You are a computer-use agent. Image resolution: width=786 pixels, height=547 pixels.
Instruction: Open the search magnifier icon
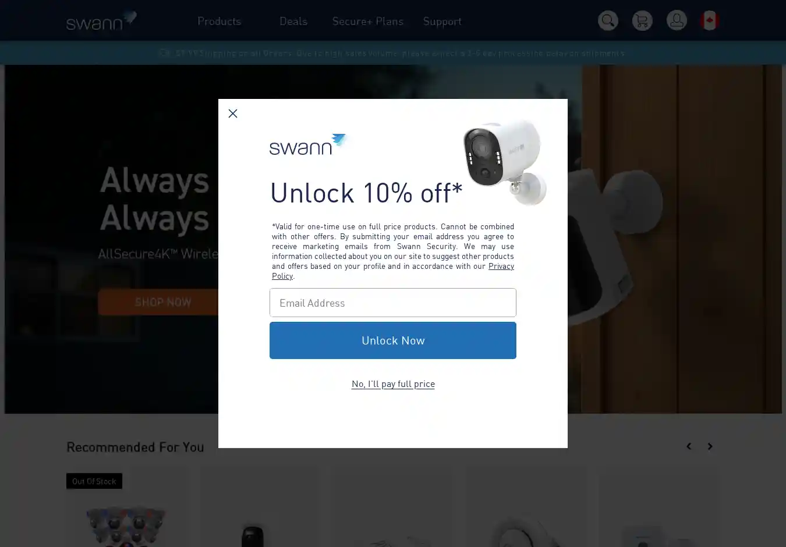pos(608,21)
